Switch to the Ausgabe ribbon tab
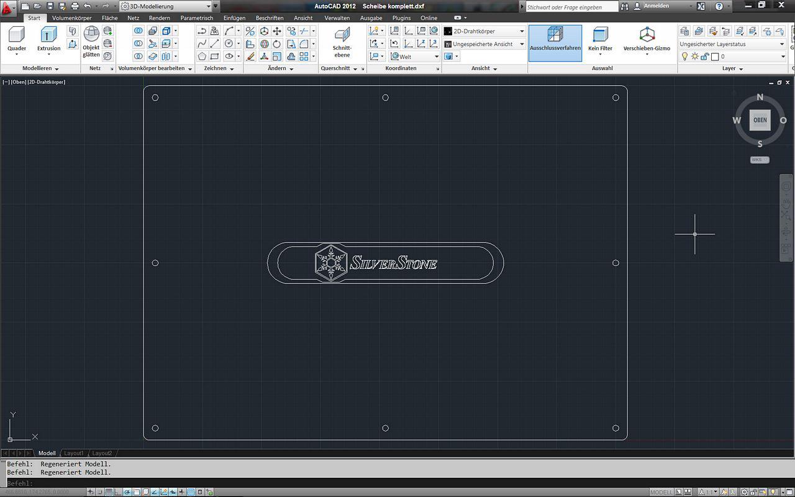 pyautogui.click(x=371, y=18)
